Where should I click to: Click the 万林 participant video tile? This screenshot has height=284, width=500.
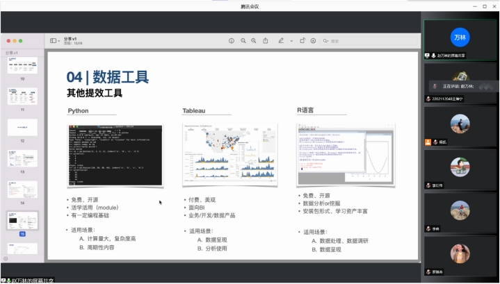[x=460, y=37]
